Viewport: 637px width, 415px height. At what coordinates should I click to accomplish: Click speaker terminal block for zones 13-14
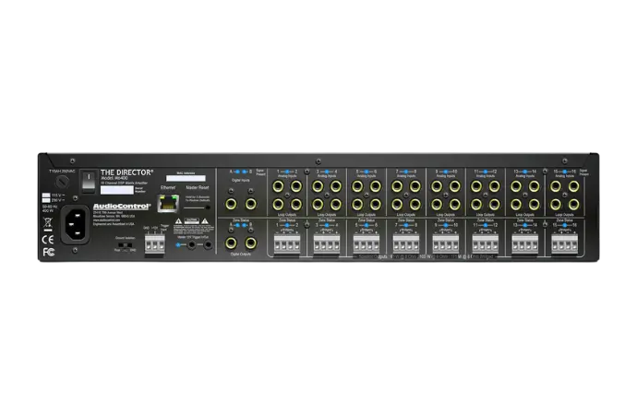point(524,243)
